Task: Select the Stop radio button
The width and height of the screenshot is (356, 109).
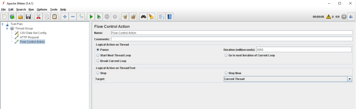Action: click(x=98, y=73)
